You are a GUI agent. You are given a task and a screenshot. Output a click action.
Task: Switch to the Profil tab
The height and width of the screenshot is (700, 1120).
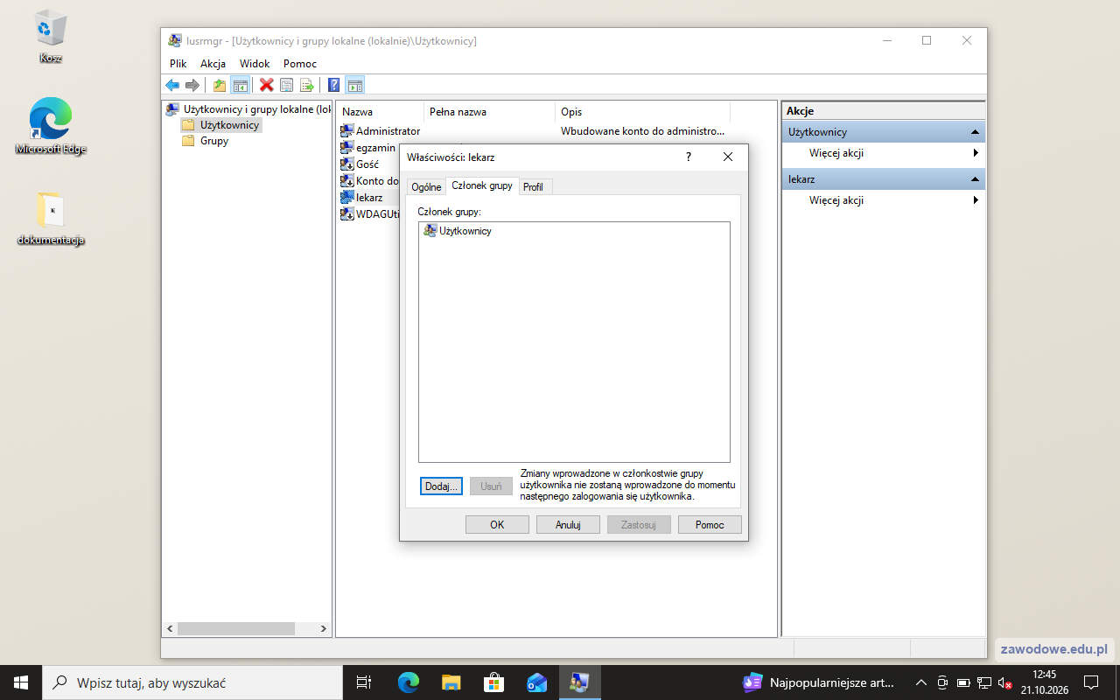pos(533,187)
